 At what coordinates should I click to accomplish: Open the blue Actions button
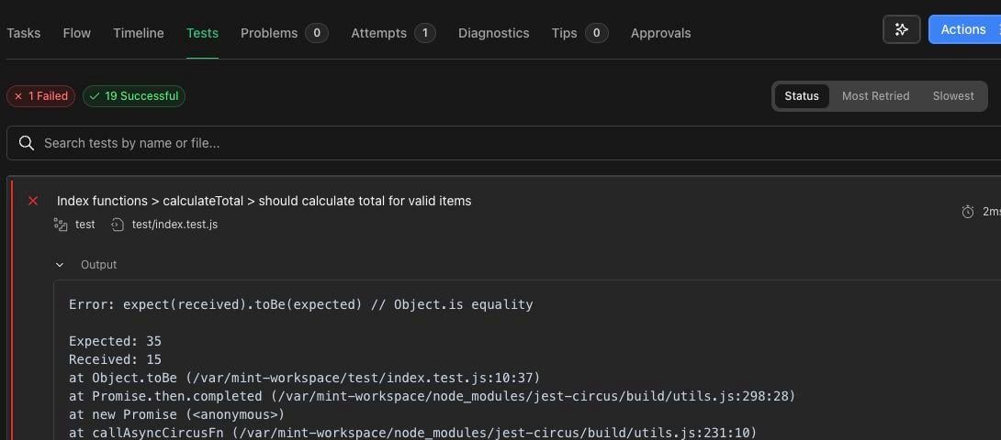964,29
